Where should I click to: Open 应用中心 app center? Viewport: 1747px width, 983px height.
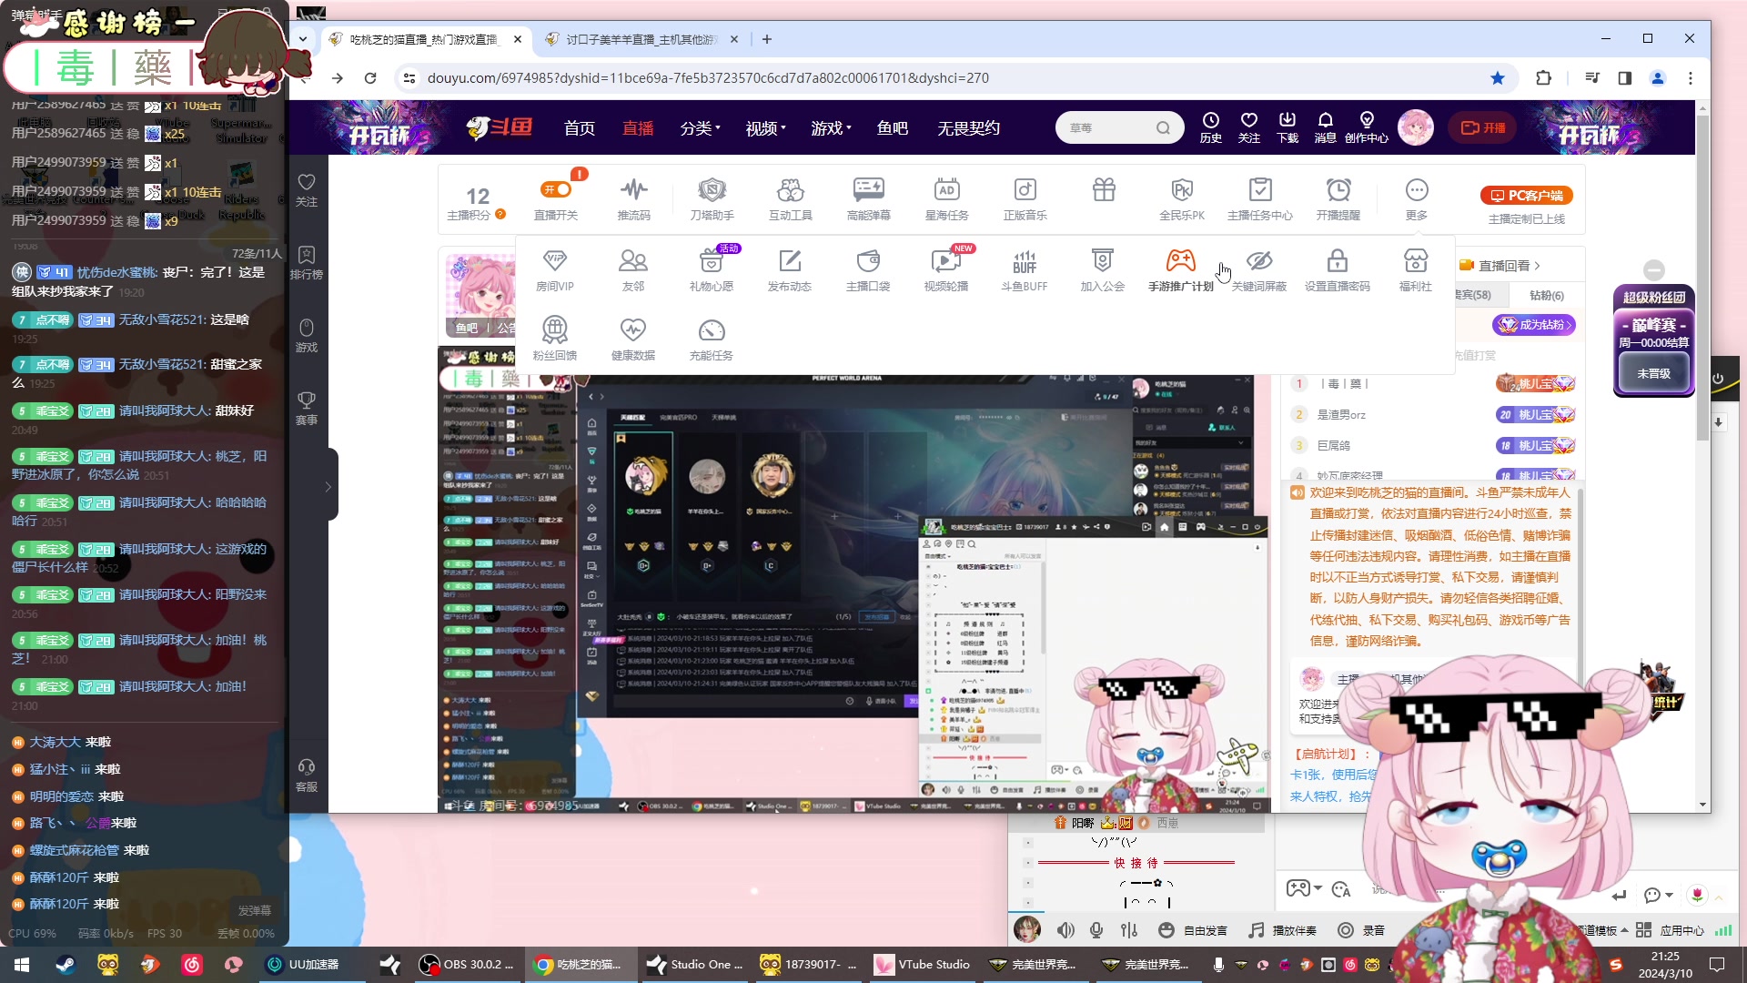pos(1671,930)
